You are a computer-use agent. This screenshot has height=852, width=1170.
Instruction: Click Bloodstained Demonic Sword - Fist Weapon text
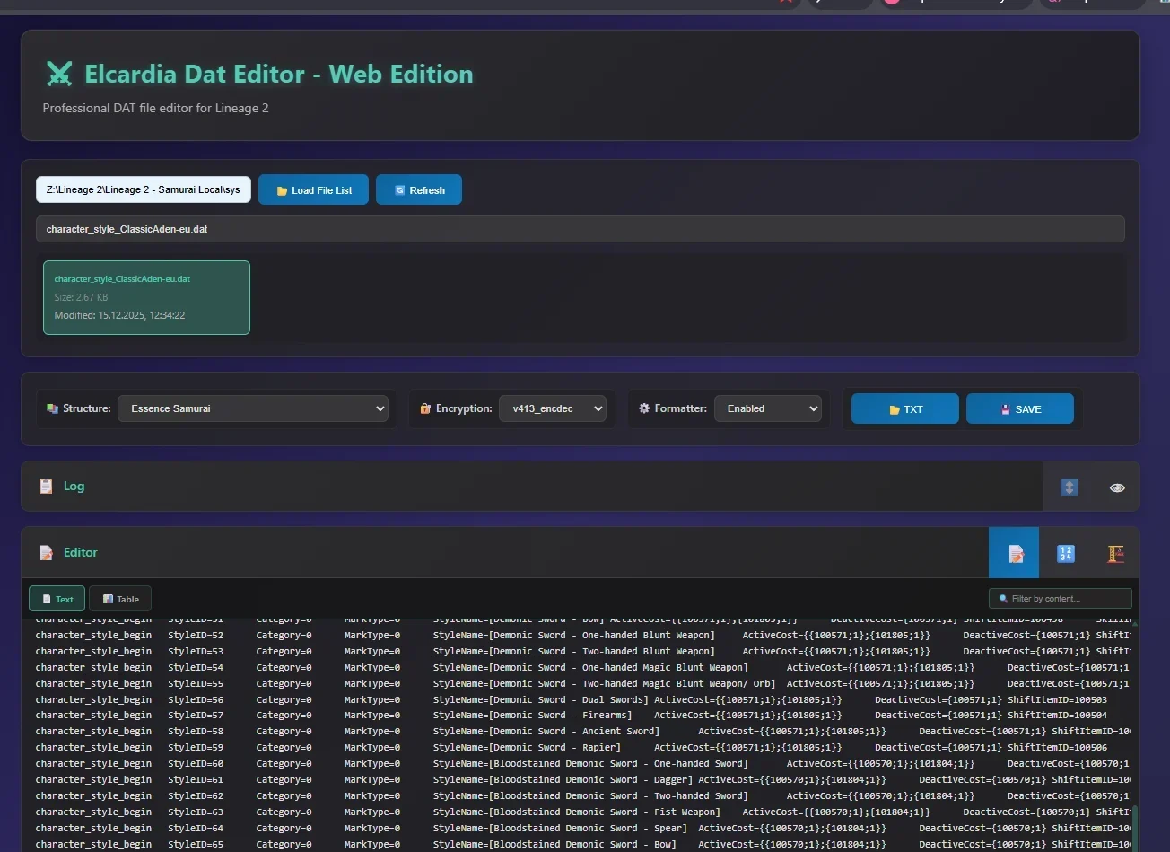point(604,812)
